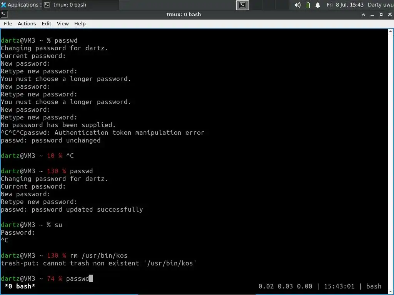Open the File menu
This screenshot has width=394, height=295.
click(8, 23)
